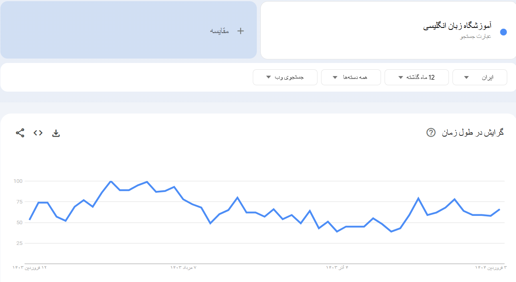Click the 100 value on the y-axis
516x282 pixels.
click(x=19, y=181)
